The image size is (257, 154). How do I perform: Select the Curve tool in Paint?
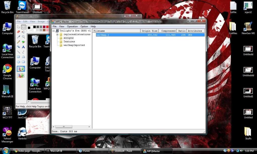tap(24, 52)
